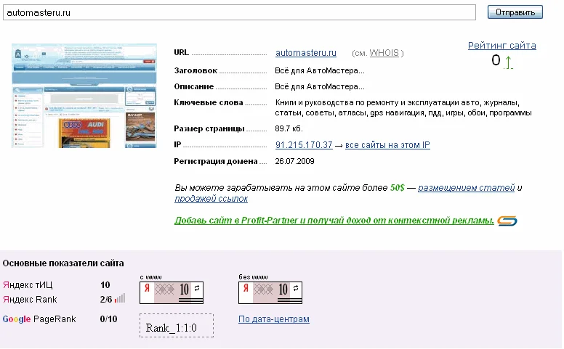Select the Размер страницы label
This screenshot has width=564, height=349.
[209, 128]
